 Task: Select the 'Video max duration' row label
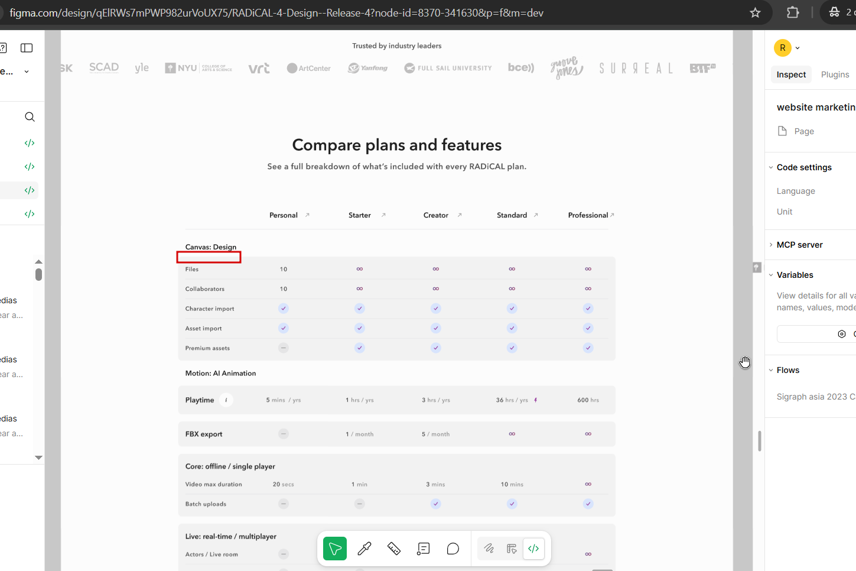(x=214, y=485)
